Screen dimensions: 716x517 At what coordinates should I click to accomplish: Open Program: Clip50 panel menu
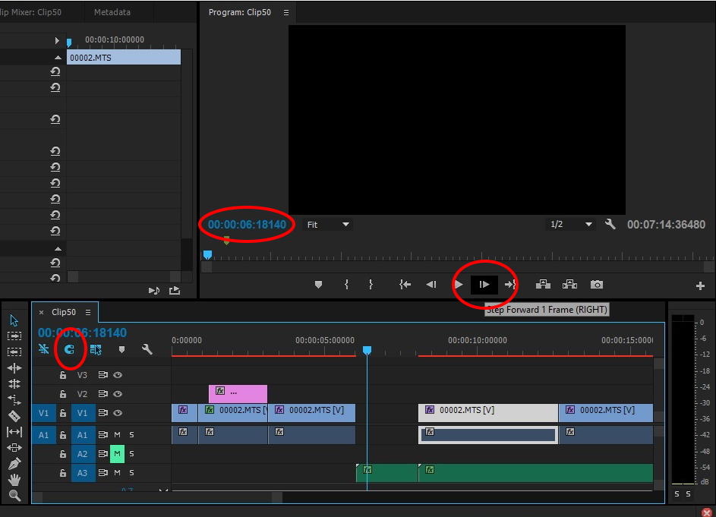click(286, 13)
